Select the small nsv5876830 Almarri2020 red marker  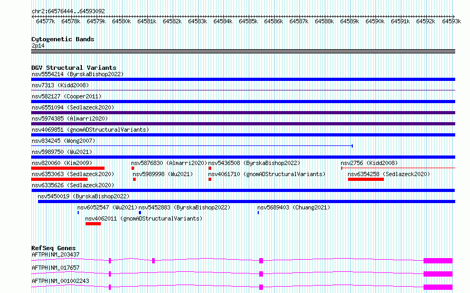(133, 168)
